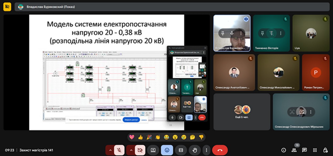This screenshot has height=156, width=333.
Task: Hide the emoji reactions bar
Action: [167, 150]
